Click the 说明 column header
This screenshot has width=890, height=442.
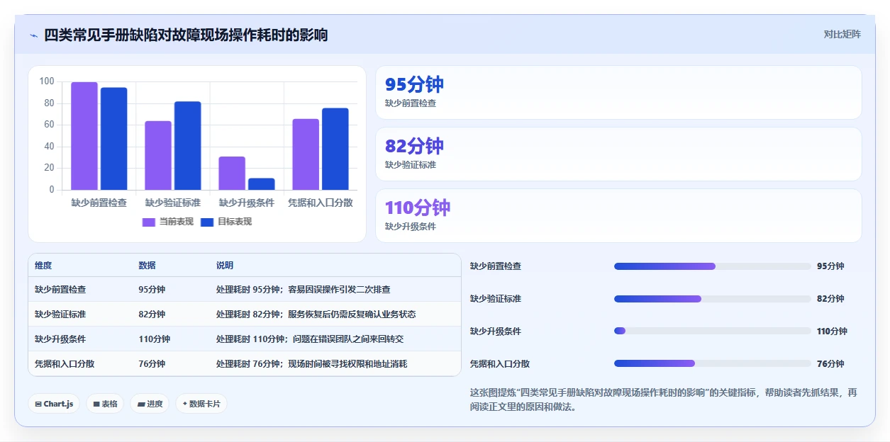[x=225, y=266]
